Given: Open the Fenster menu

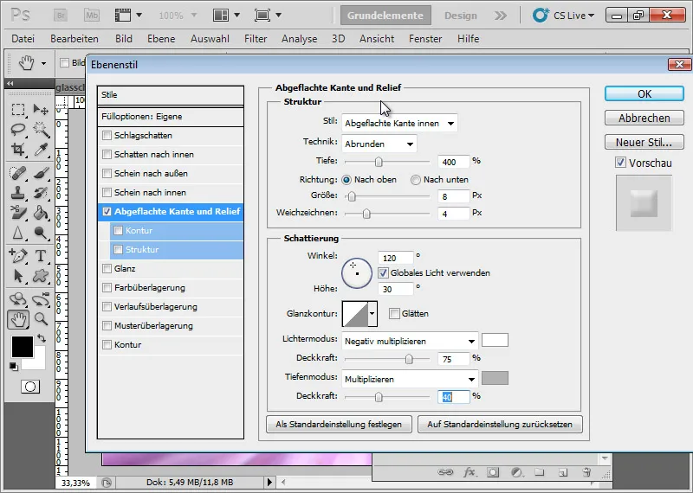Looking at the screenshot, I should (x=425, y=39).
